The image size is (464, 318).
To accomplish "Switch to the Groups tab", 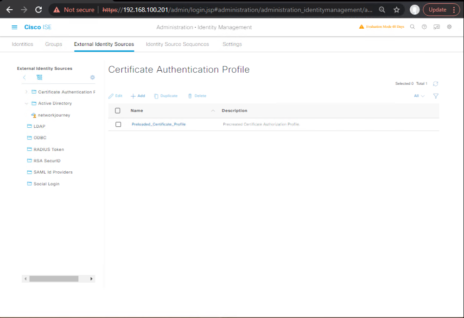I will 54,44.
